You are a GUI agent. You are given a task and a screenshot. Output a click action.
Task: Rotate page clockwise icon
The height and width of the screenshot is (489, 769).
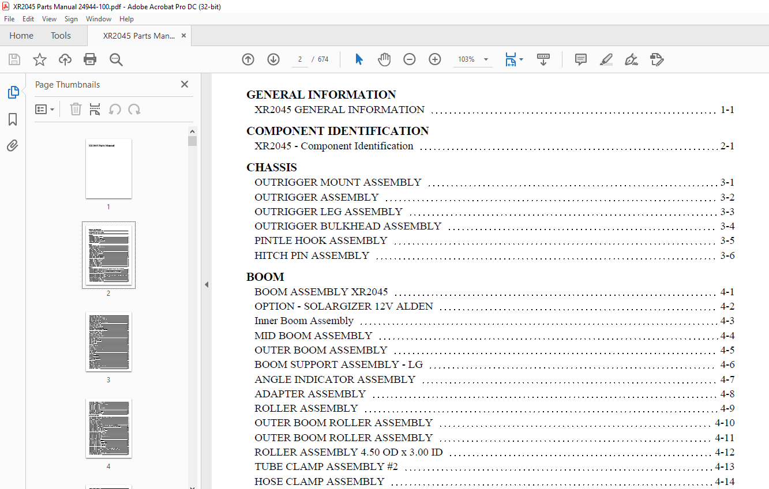pyautogui.click(x=134, y=109)
